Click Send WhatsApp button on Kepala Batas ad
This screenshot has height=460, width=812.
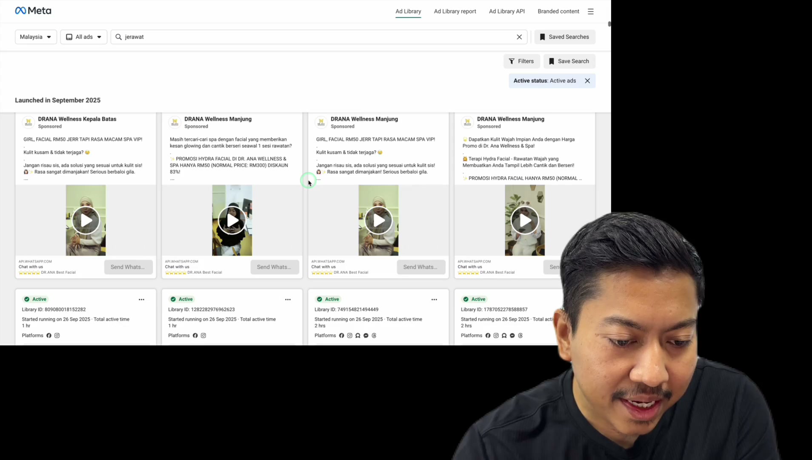(128, 267)
